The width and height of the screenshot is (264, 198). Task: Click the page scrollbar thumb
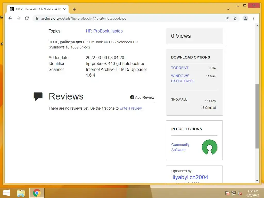tap(257, 116)
